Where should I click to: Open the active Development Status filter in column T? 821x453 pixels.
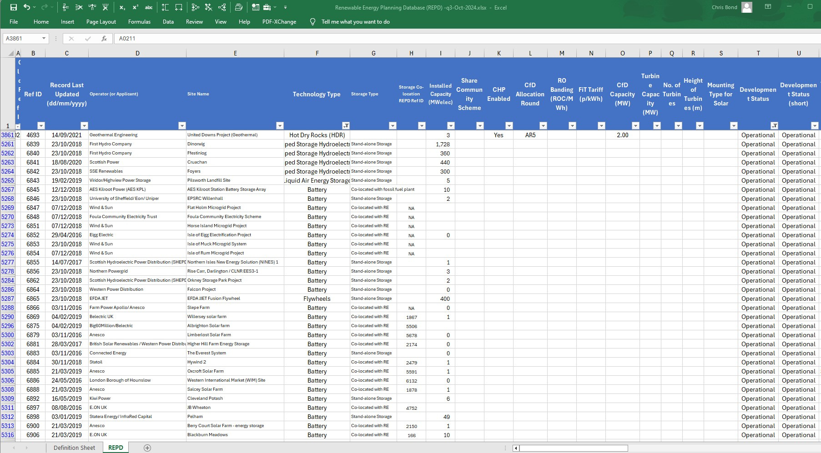(774, 125)
